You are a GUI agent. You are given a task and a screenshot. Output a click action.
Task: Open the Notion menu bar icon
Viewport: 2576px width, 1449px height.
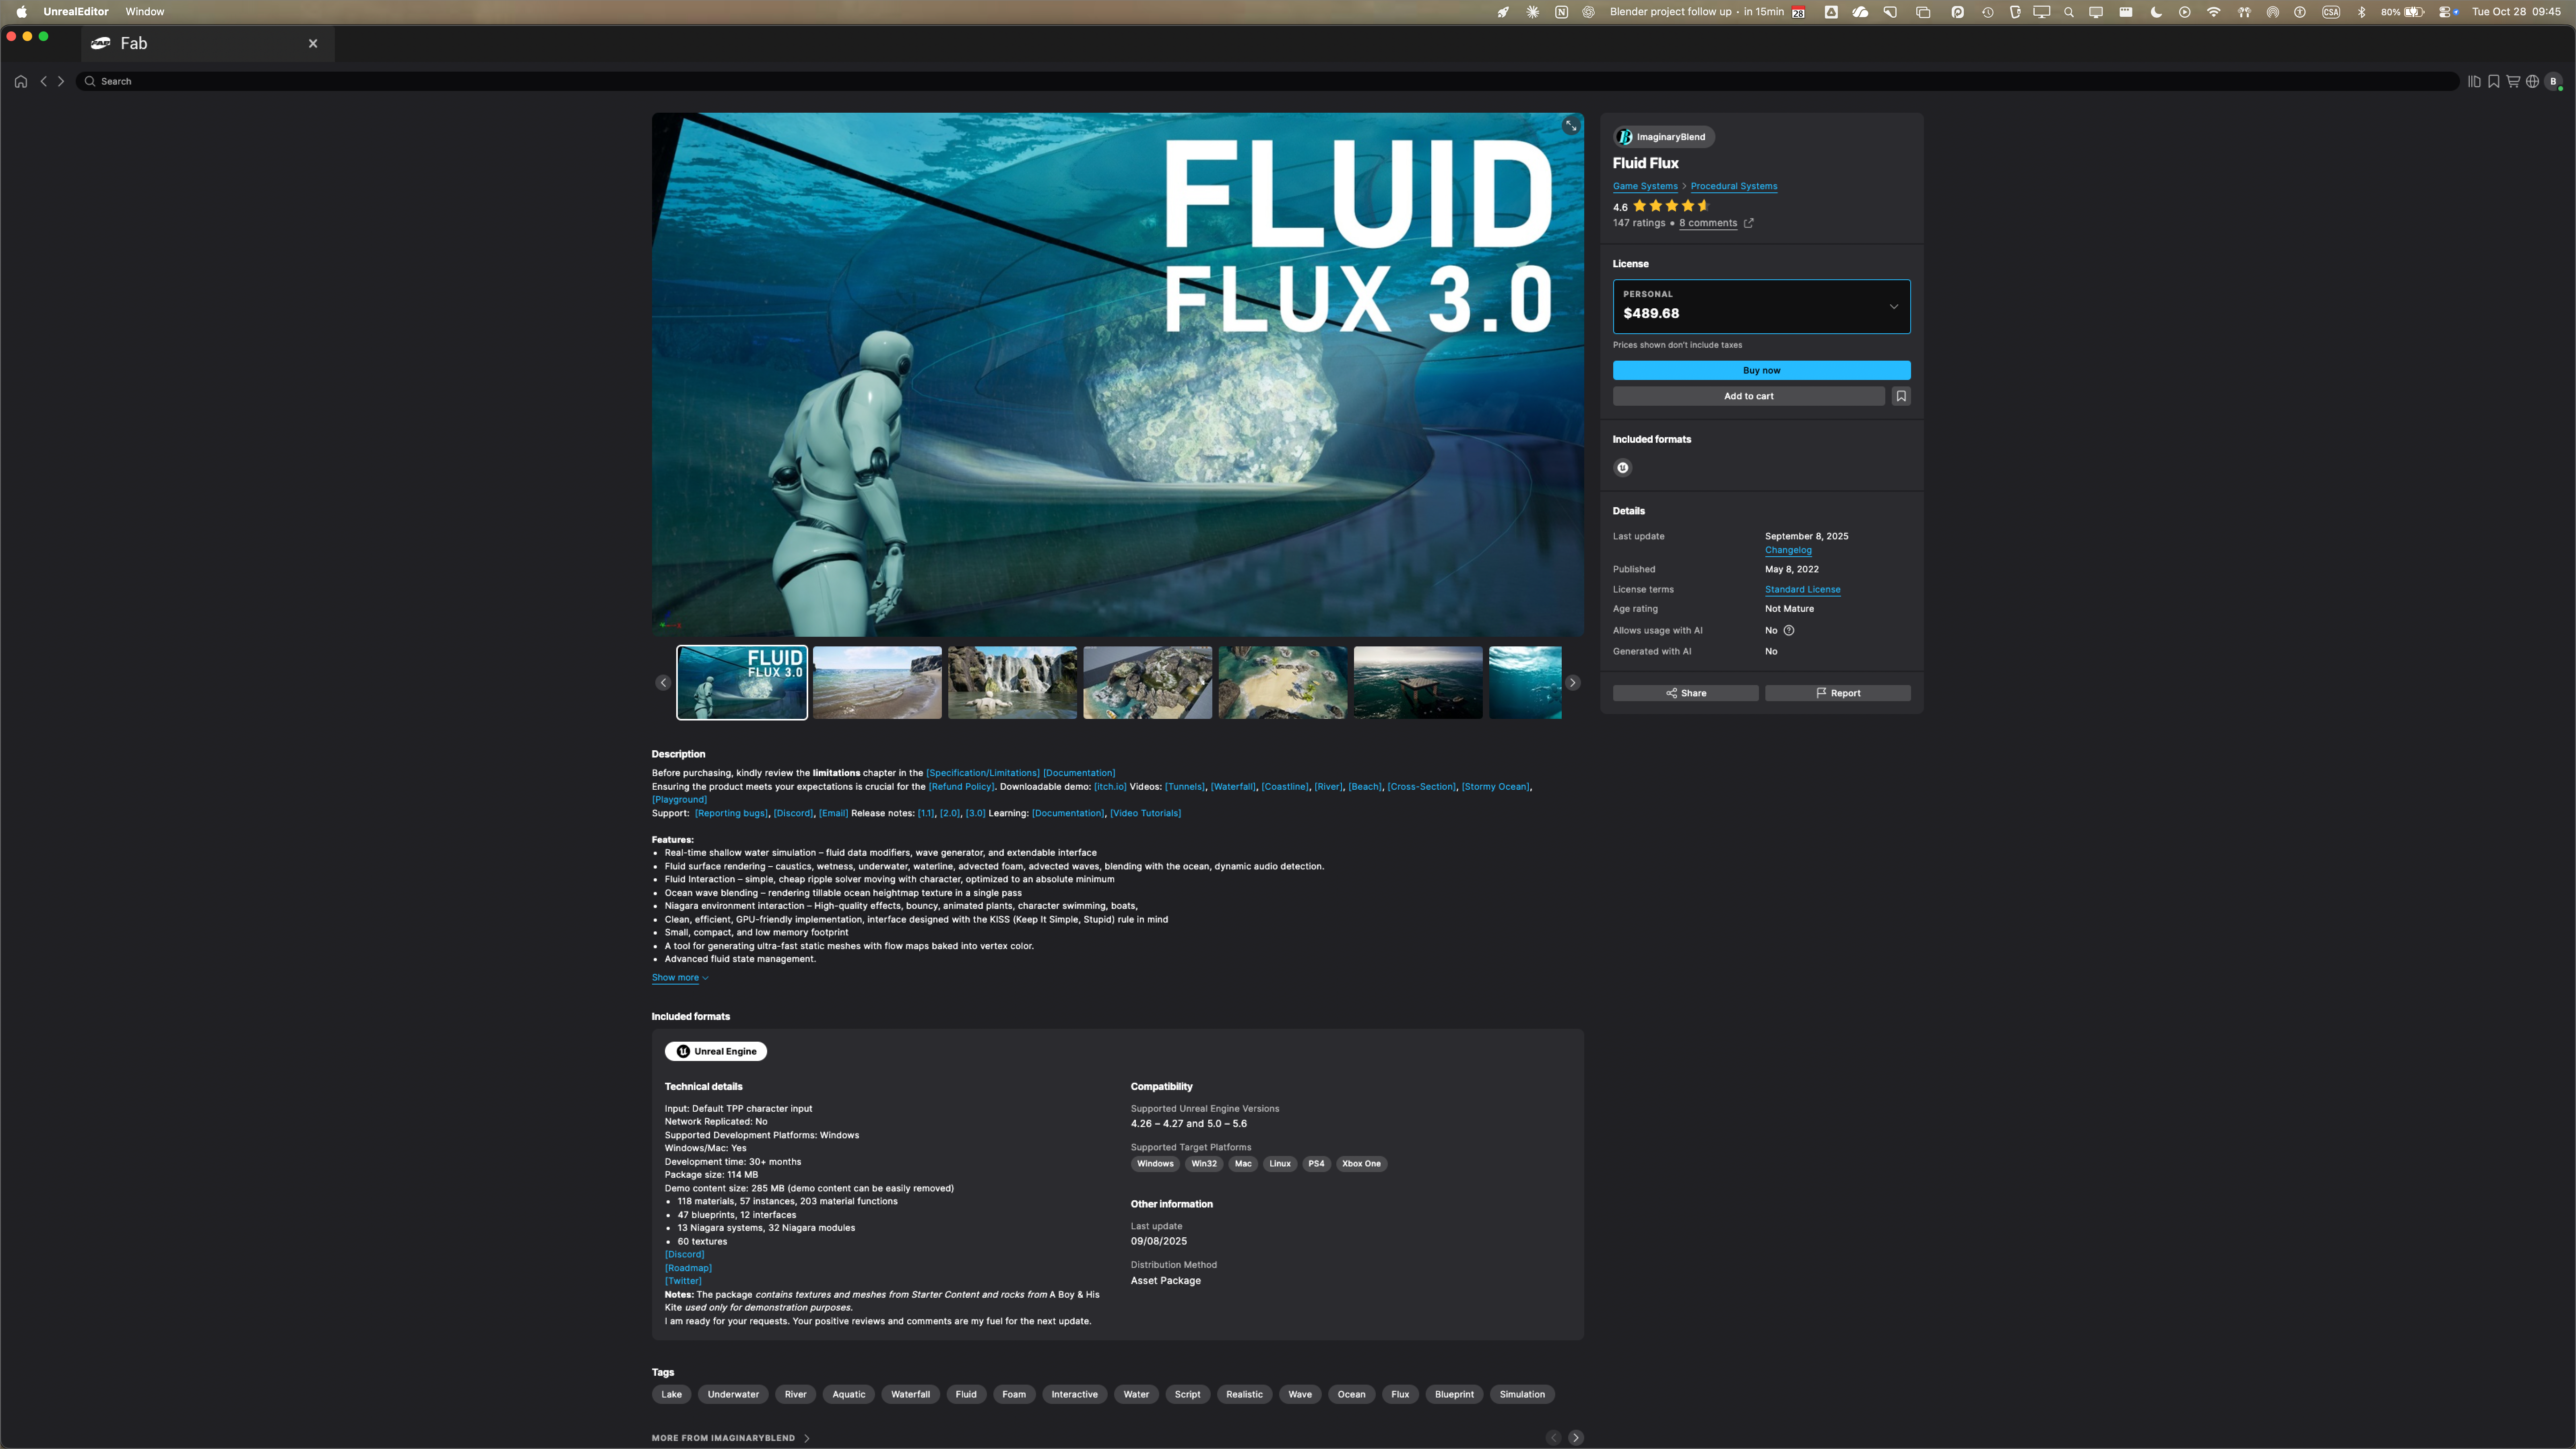(1561, 12)
